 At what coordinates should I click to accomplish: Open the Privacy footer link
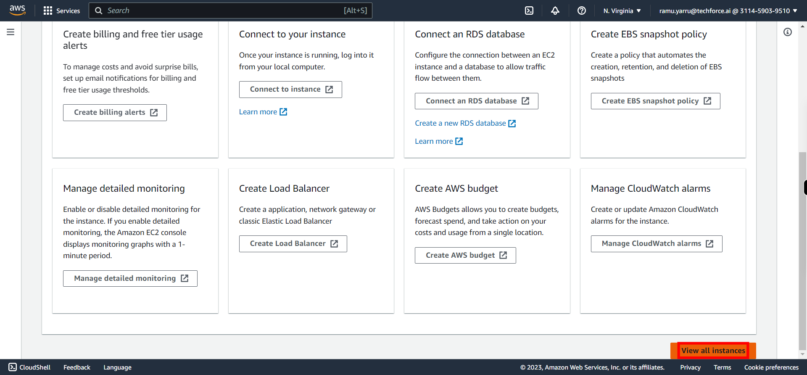click(x=690, y=367)
